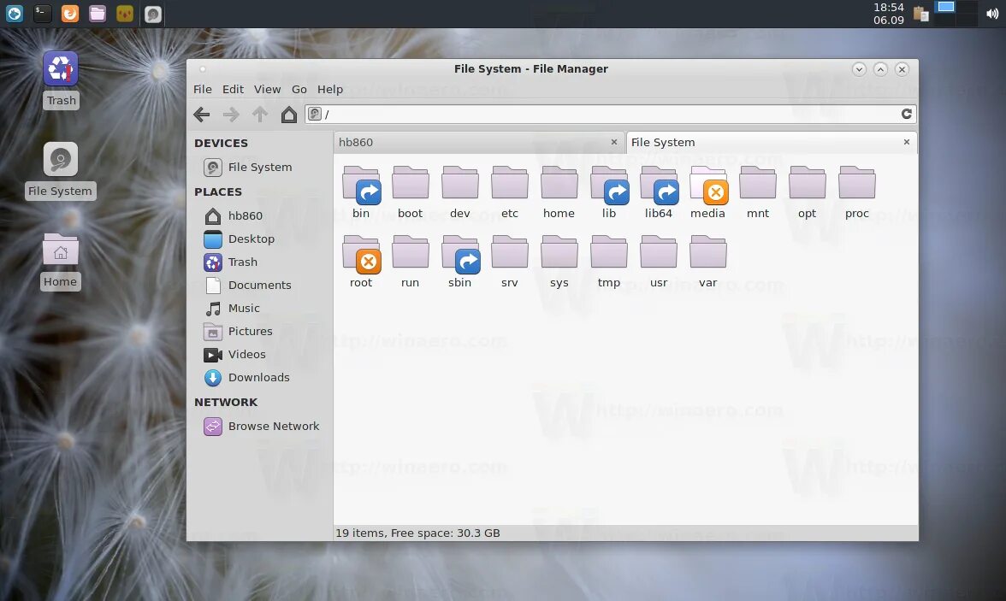
Task: Select the lib64 symlink folder
Action: coord(659,185)
